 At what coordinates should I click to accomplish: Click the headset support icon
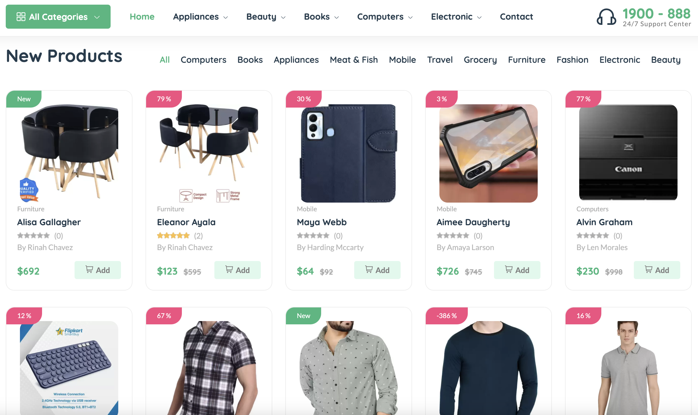pyautogui.click(x=606, y=17)
